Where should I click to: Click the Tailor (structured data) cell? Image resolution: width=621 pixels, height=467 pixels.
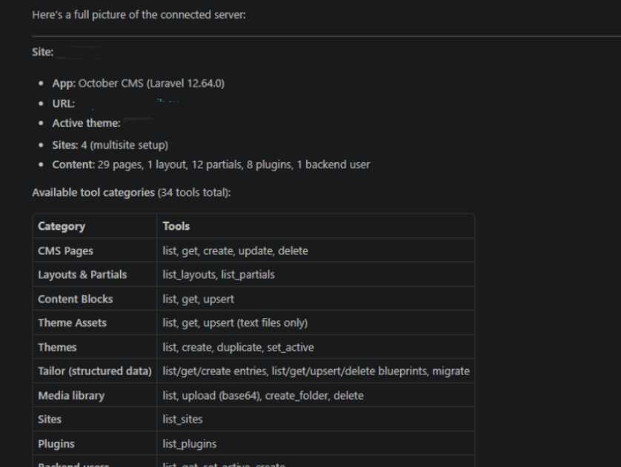point(95,371)
